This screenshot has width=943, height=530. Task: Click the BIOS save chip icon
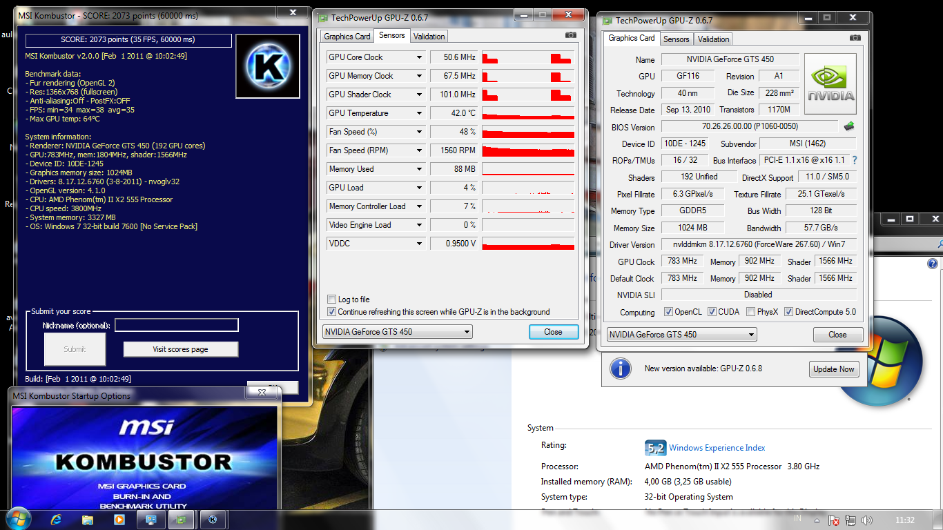pos(849,126)
